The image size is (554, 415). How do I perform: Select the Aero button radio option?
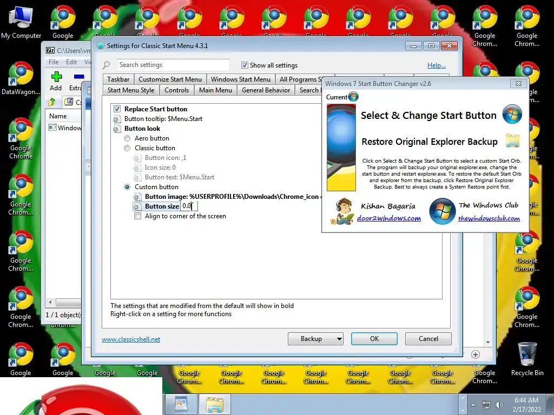pos(127,138)
